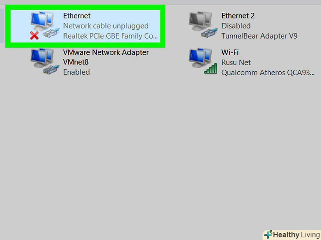Click the TunnelBear Adapter V9 text
321x240 pixels.
pos(259,36)
